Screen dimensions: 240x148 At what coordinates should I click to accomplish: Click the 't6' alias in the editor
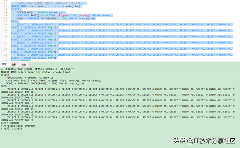pos(55,58)
